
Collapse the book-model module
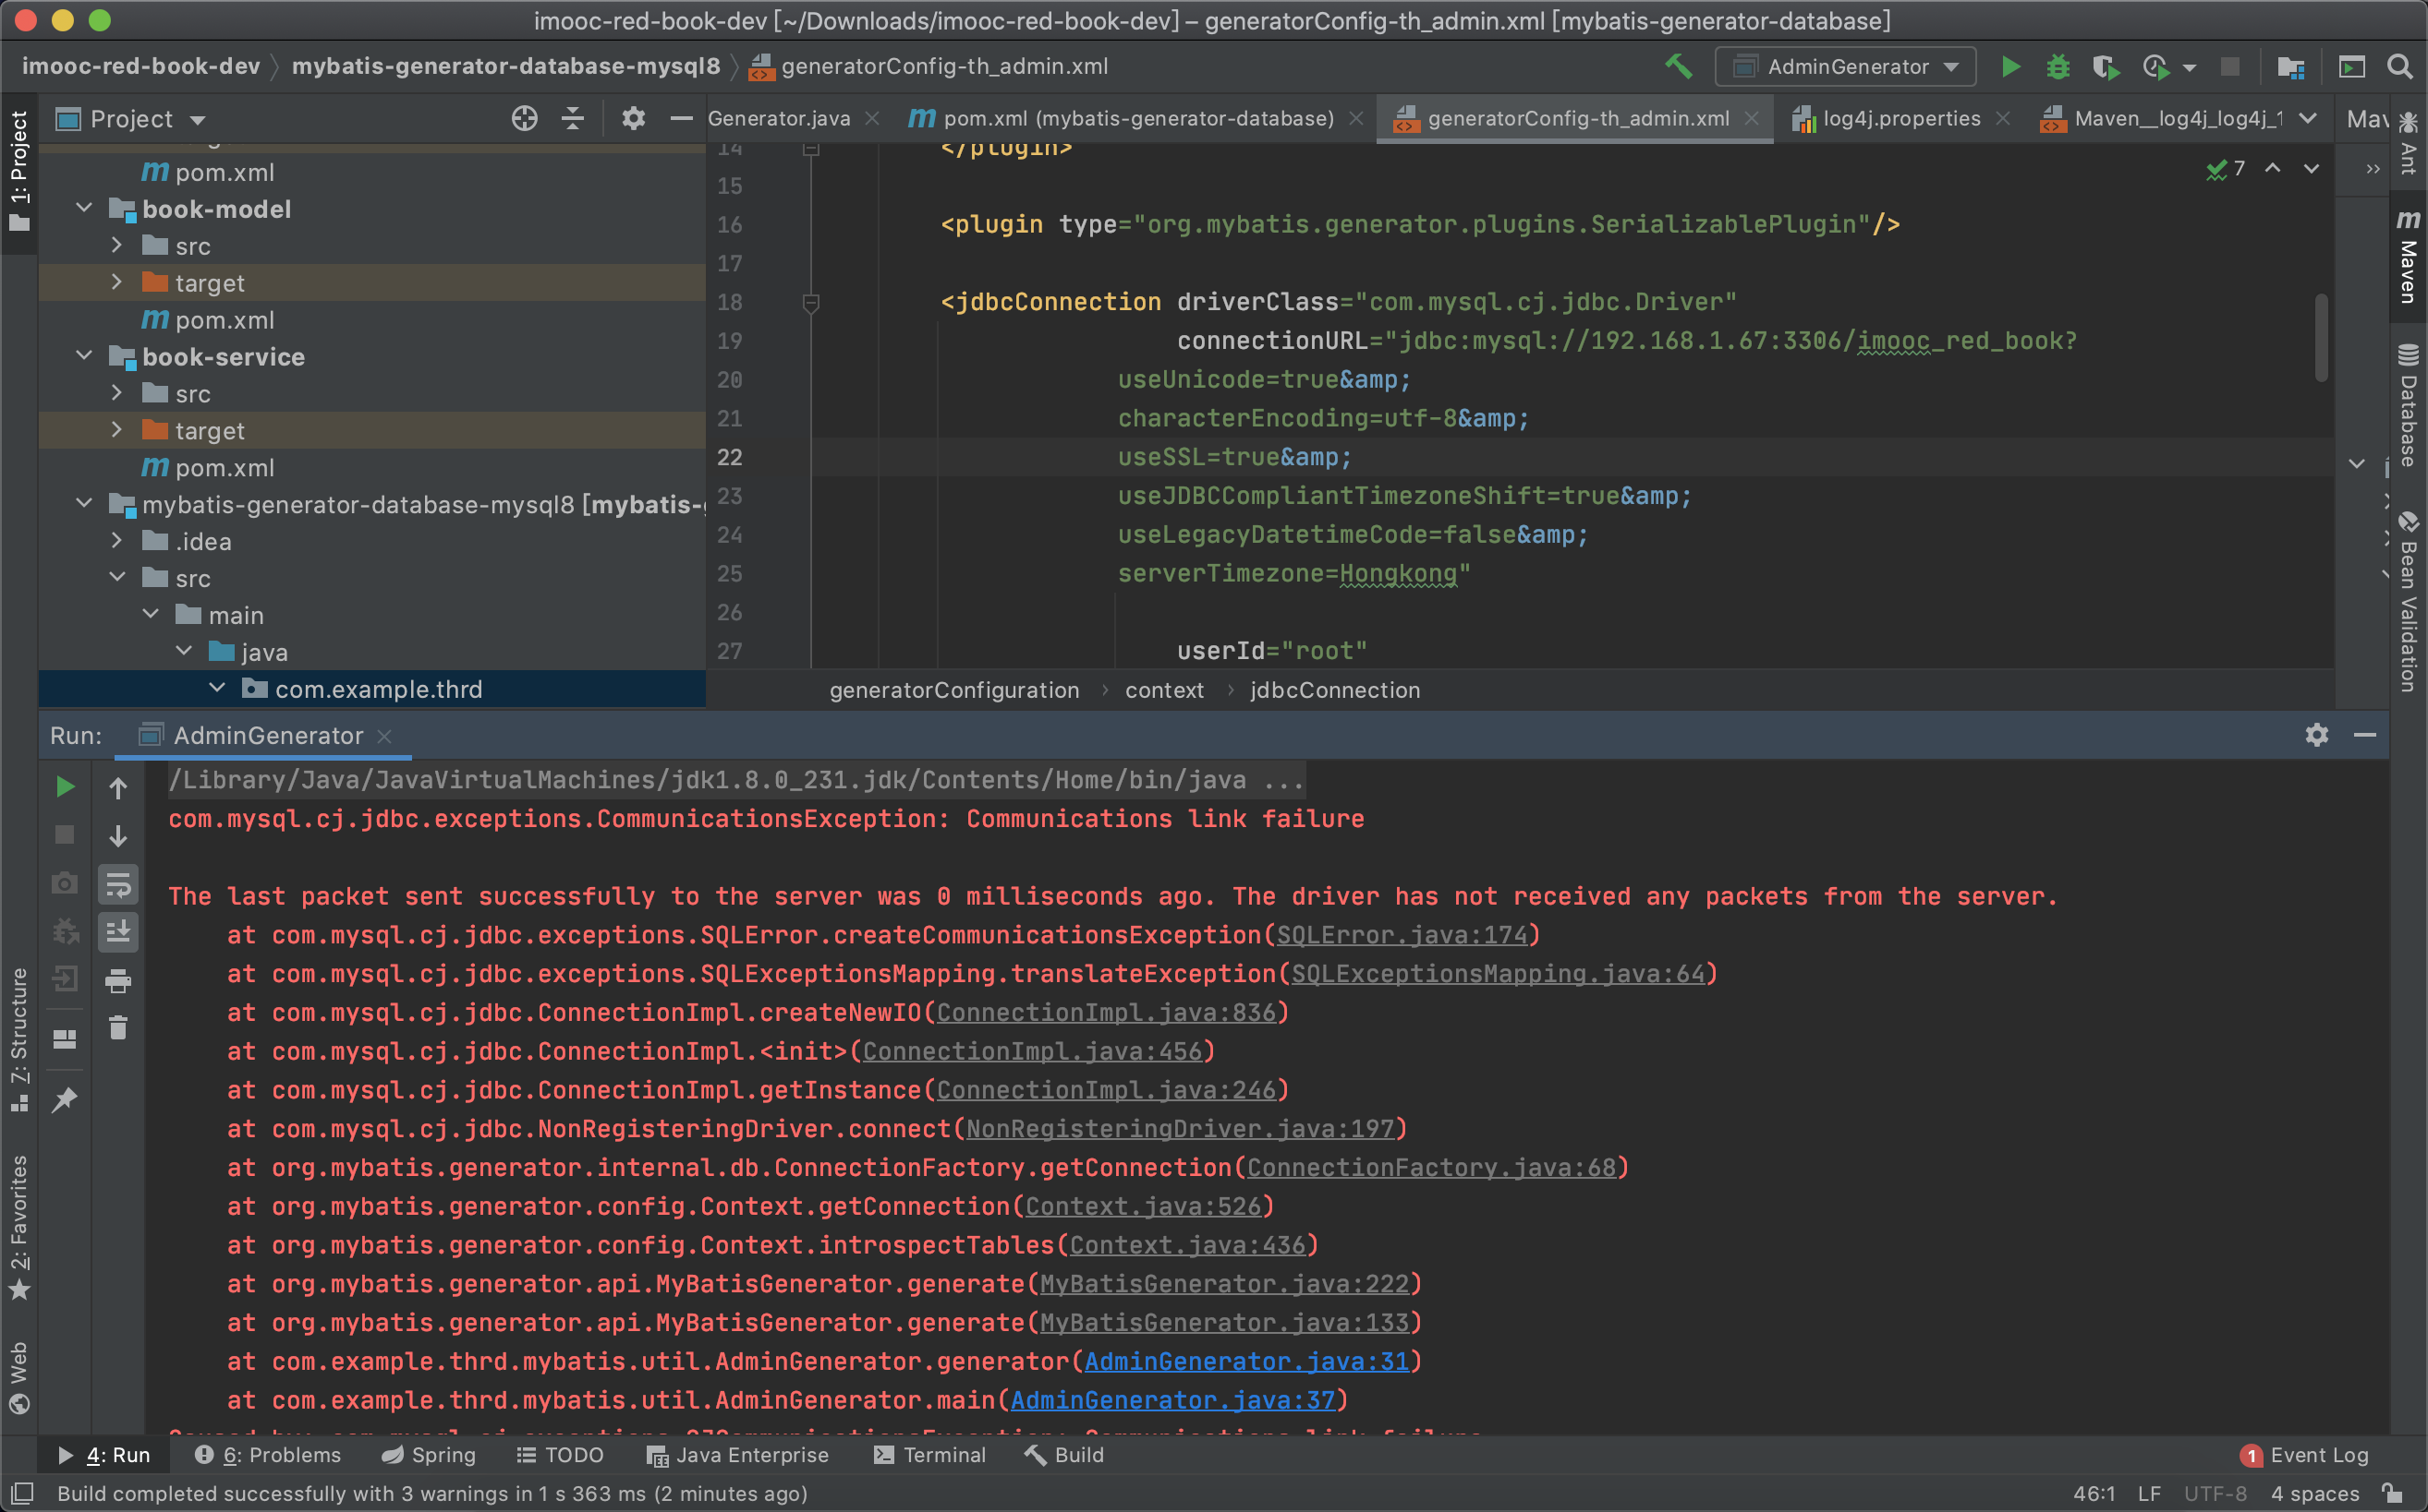click(x=85, y=209)
